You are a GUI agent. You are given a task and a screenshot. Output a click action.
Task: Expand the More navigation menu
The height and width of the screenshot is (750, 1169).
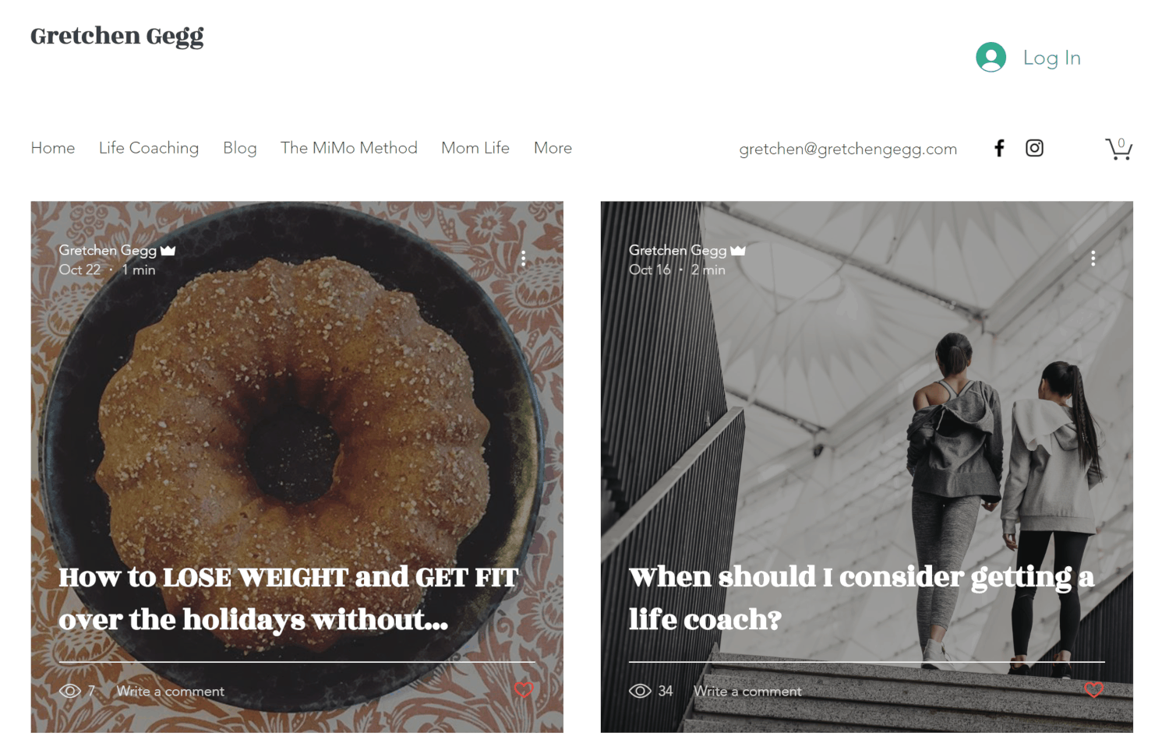click(553, 148)
